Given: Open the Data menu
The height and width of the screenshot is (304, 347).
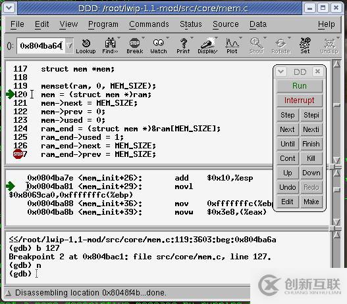Looking at the screenshot, I should click(x=258, y=24).
